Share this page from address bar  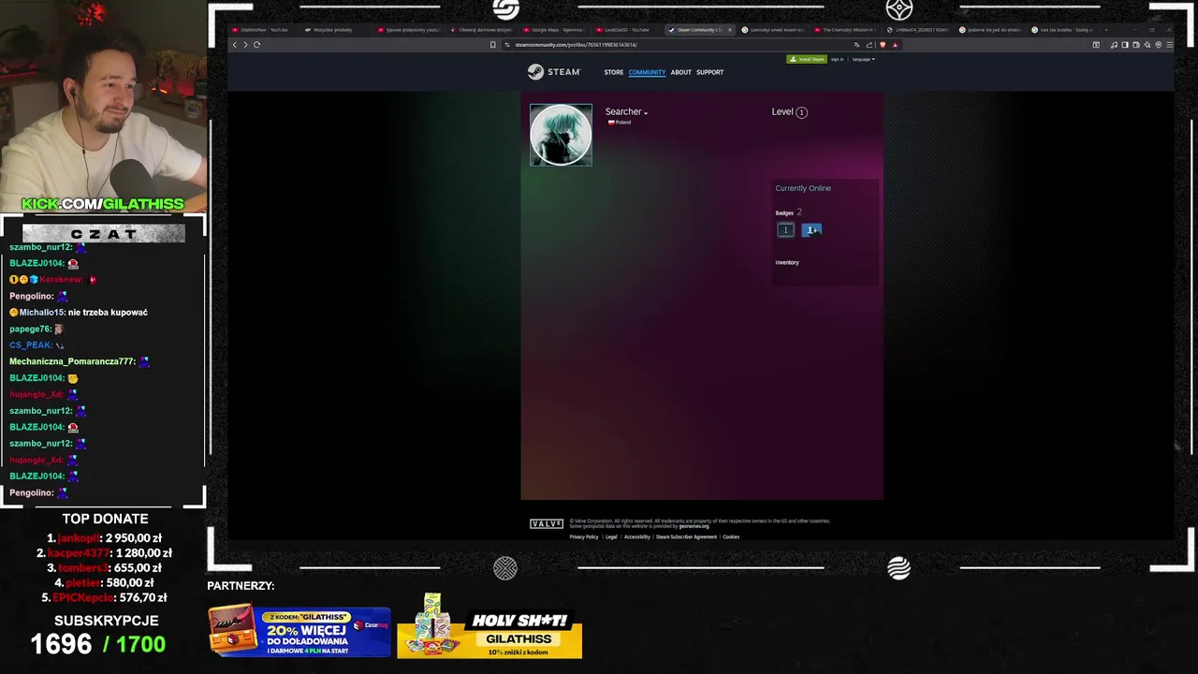pyautogui.click(x=869, y=45)
